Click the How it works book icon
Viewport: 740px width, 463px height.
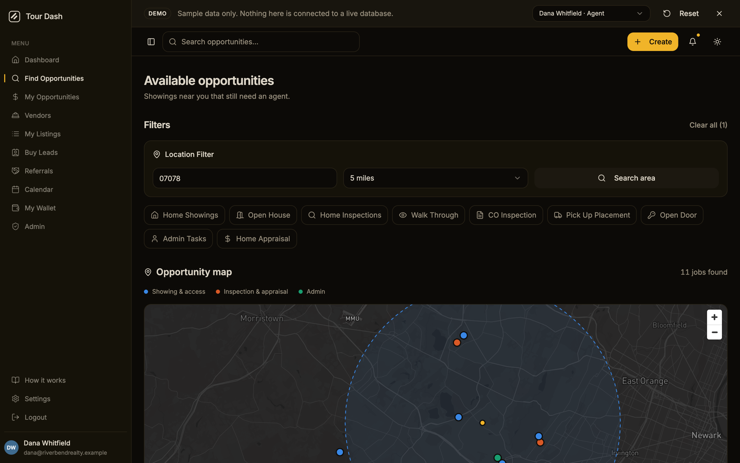[x=16, y=380]
